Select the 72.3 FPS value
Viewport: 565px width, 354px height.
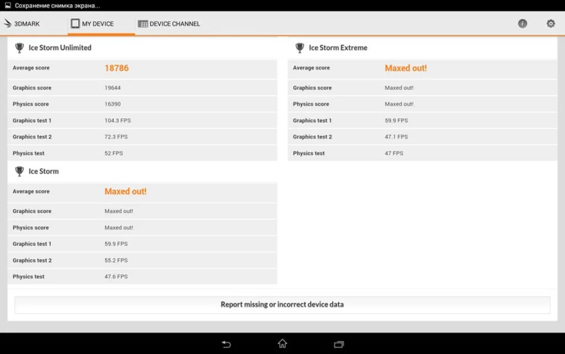tap(116, 136)
